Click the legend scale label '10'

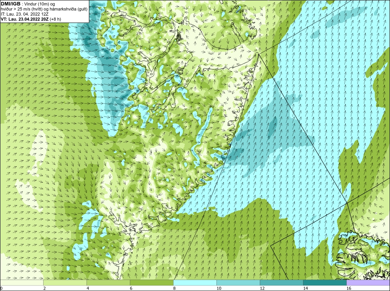219,288
